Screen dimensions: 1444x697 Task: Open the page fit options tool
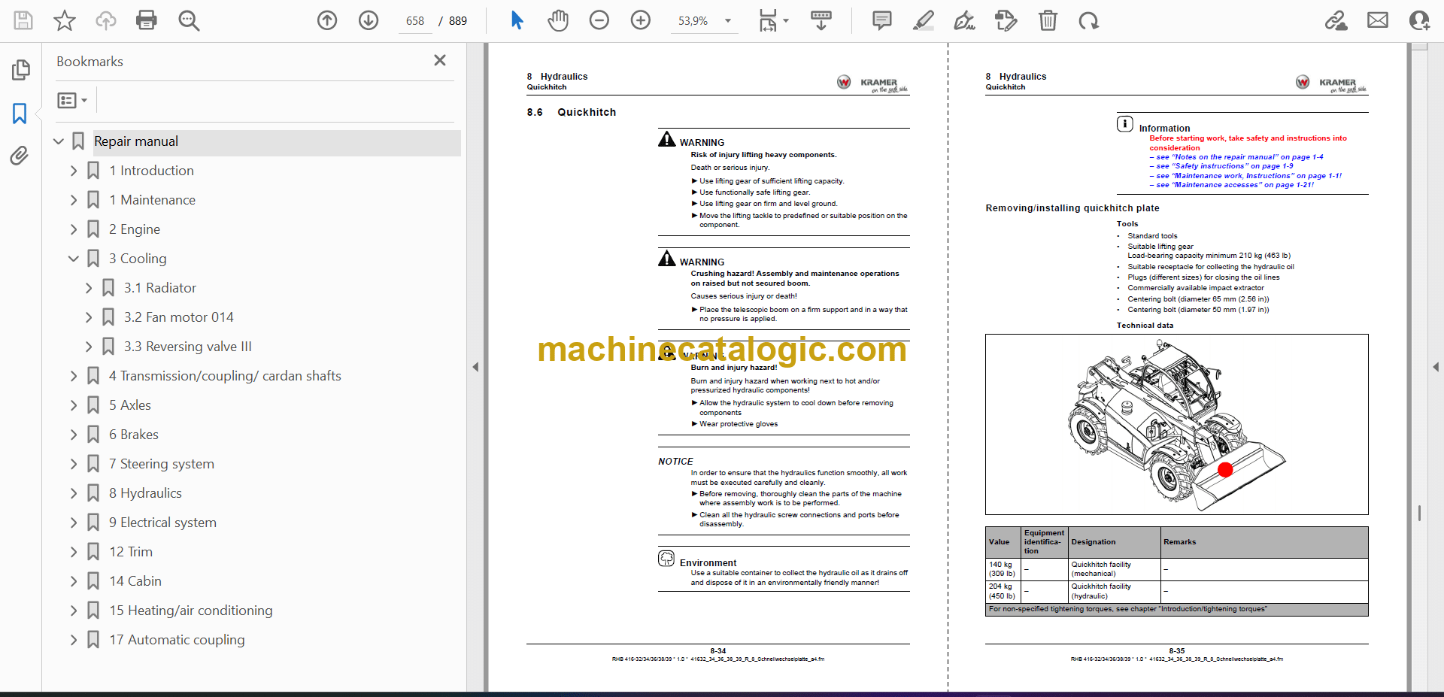(772, 20)
